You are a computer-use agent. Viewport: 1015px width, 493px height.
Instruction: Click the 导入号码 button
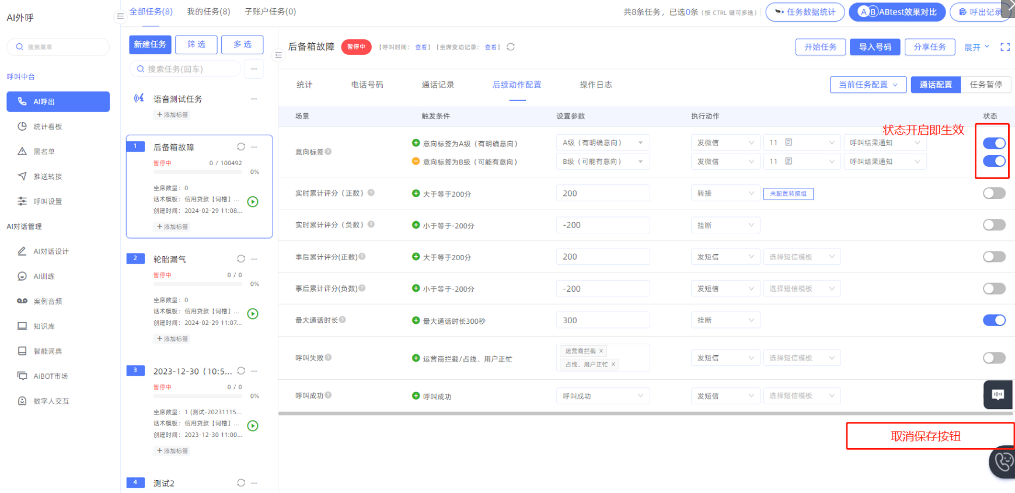tap(874, 47)
